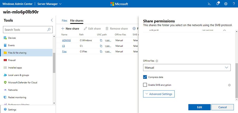
Task: Open the header settings gear
Action: tap(226, 4)
